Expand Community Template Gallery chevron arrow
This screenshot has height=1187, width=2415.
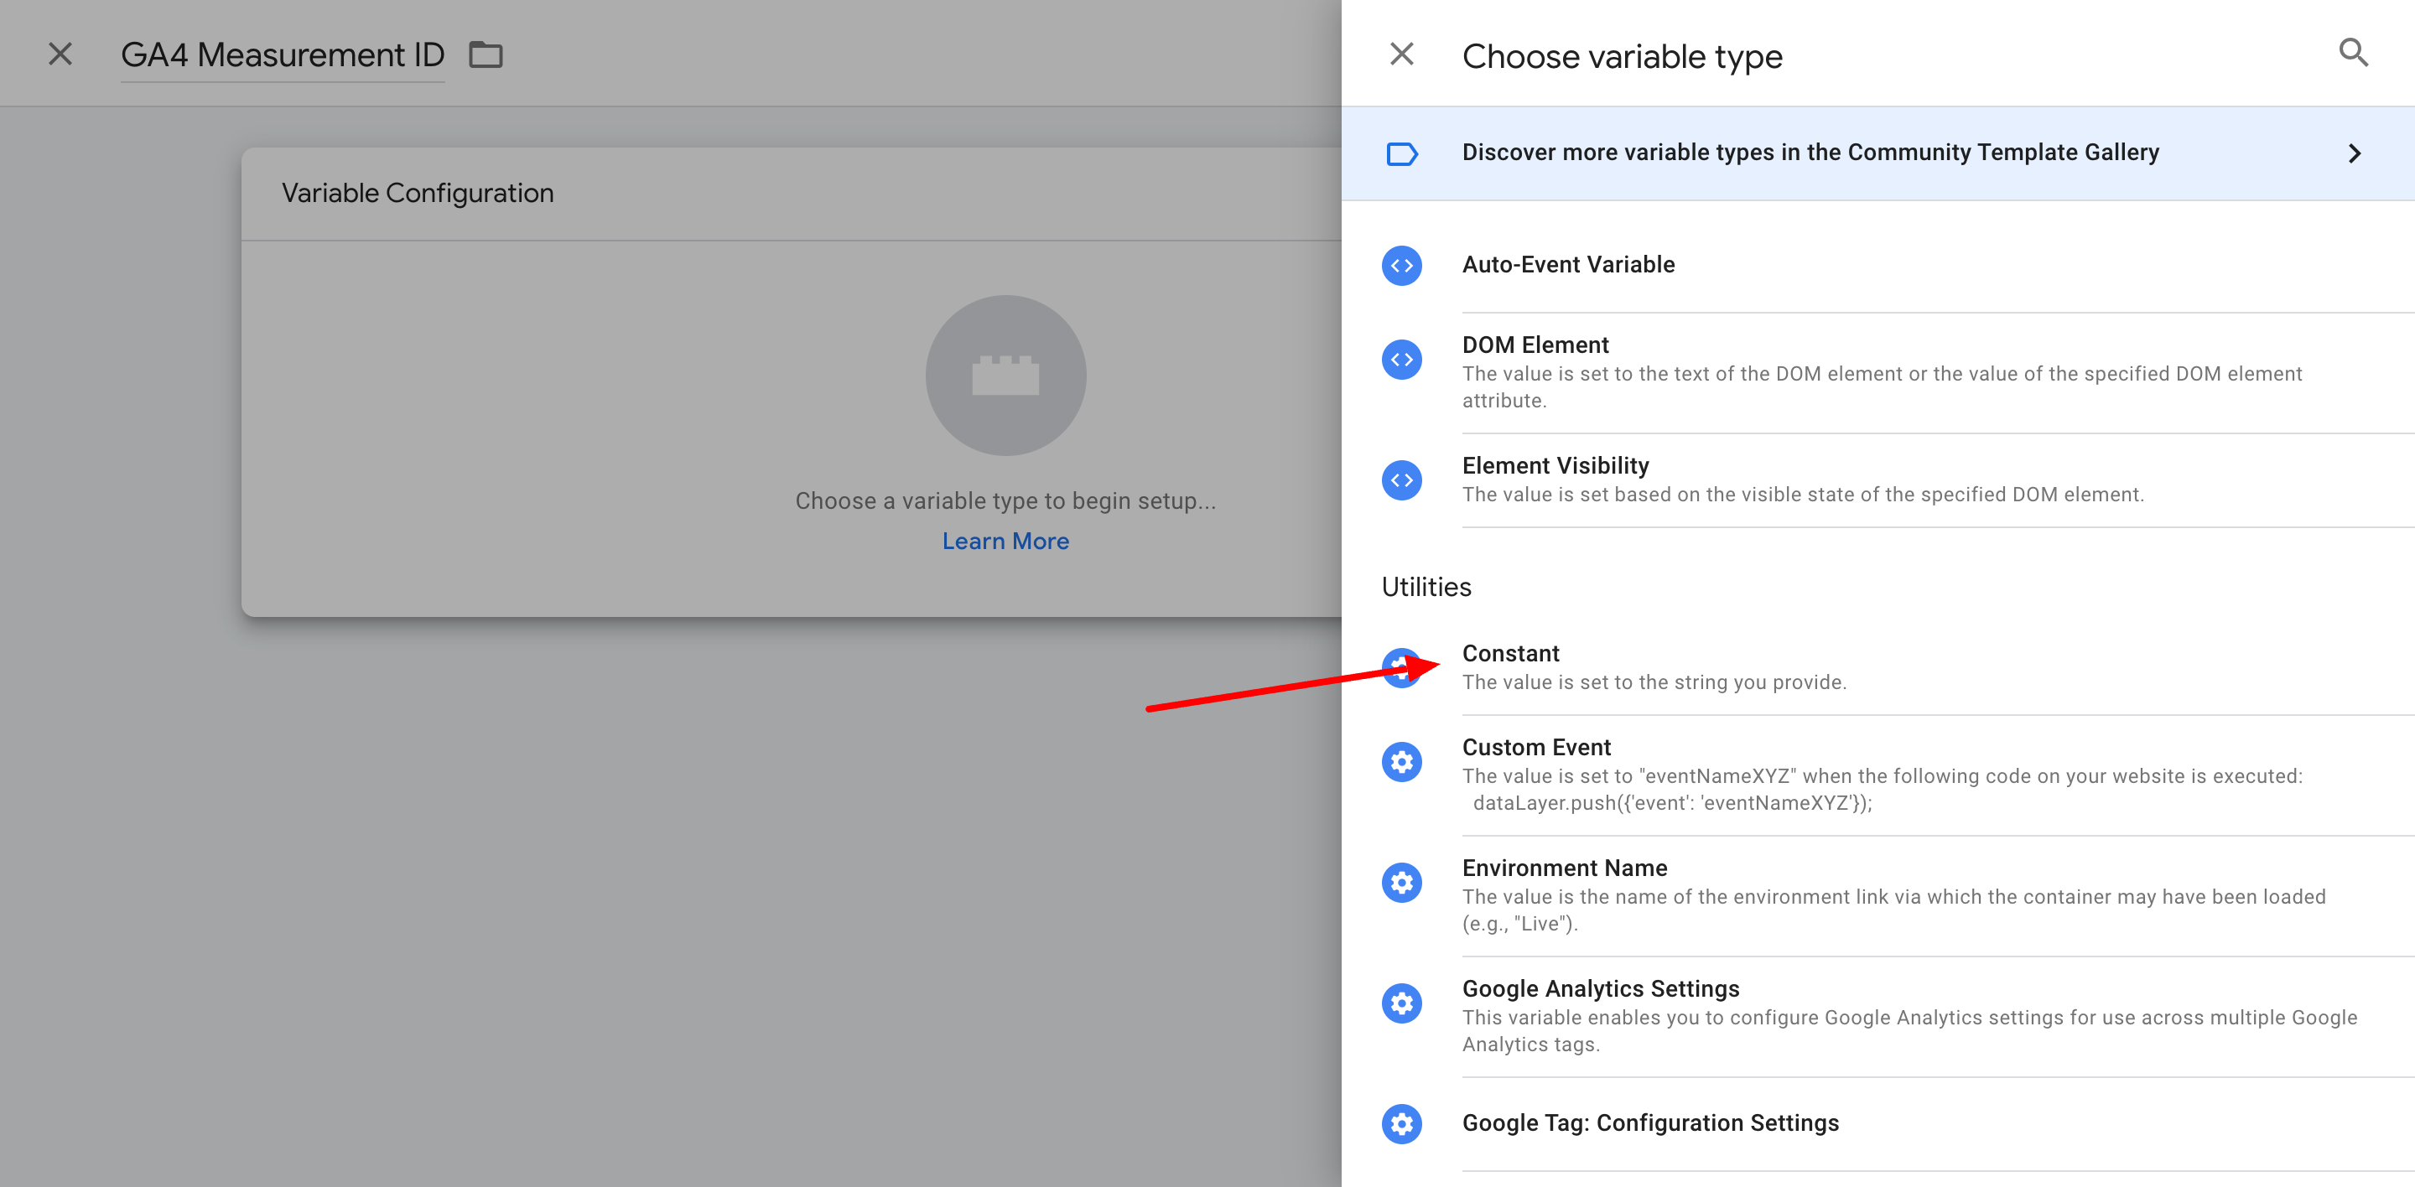(2354, 153)
